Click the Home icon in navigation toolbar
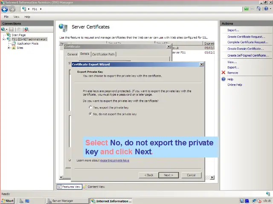273x204 pixels. pos(259,8)
